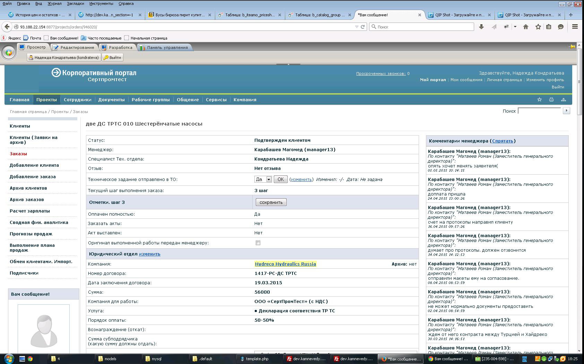This screenshot has height=364, width=584.
Task: Open Рабочие группы in portal navigation
Action: pos(151,99)
